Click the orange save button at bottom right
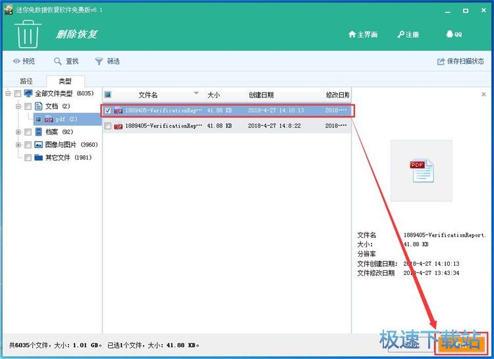Image resolution: width=494 pixels, height=359 pixels. (x=461, y=344)
